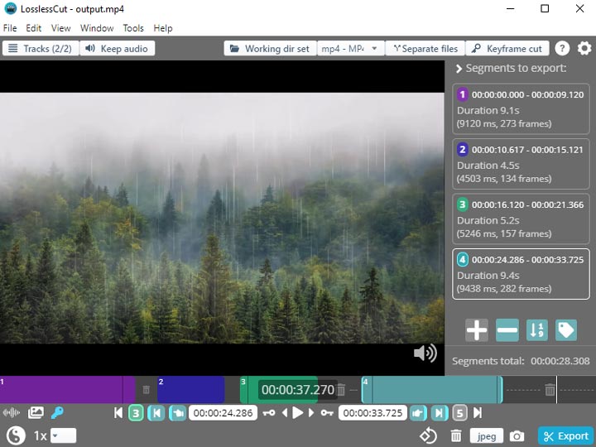Step back one frame
Screen dimensions: 596x447
click(x=284, y=413)
